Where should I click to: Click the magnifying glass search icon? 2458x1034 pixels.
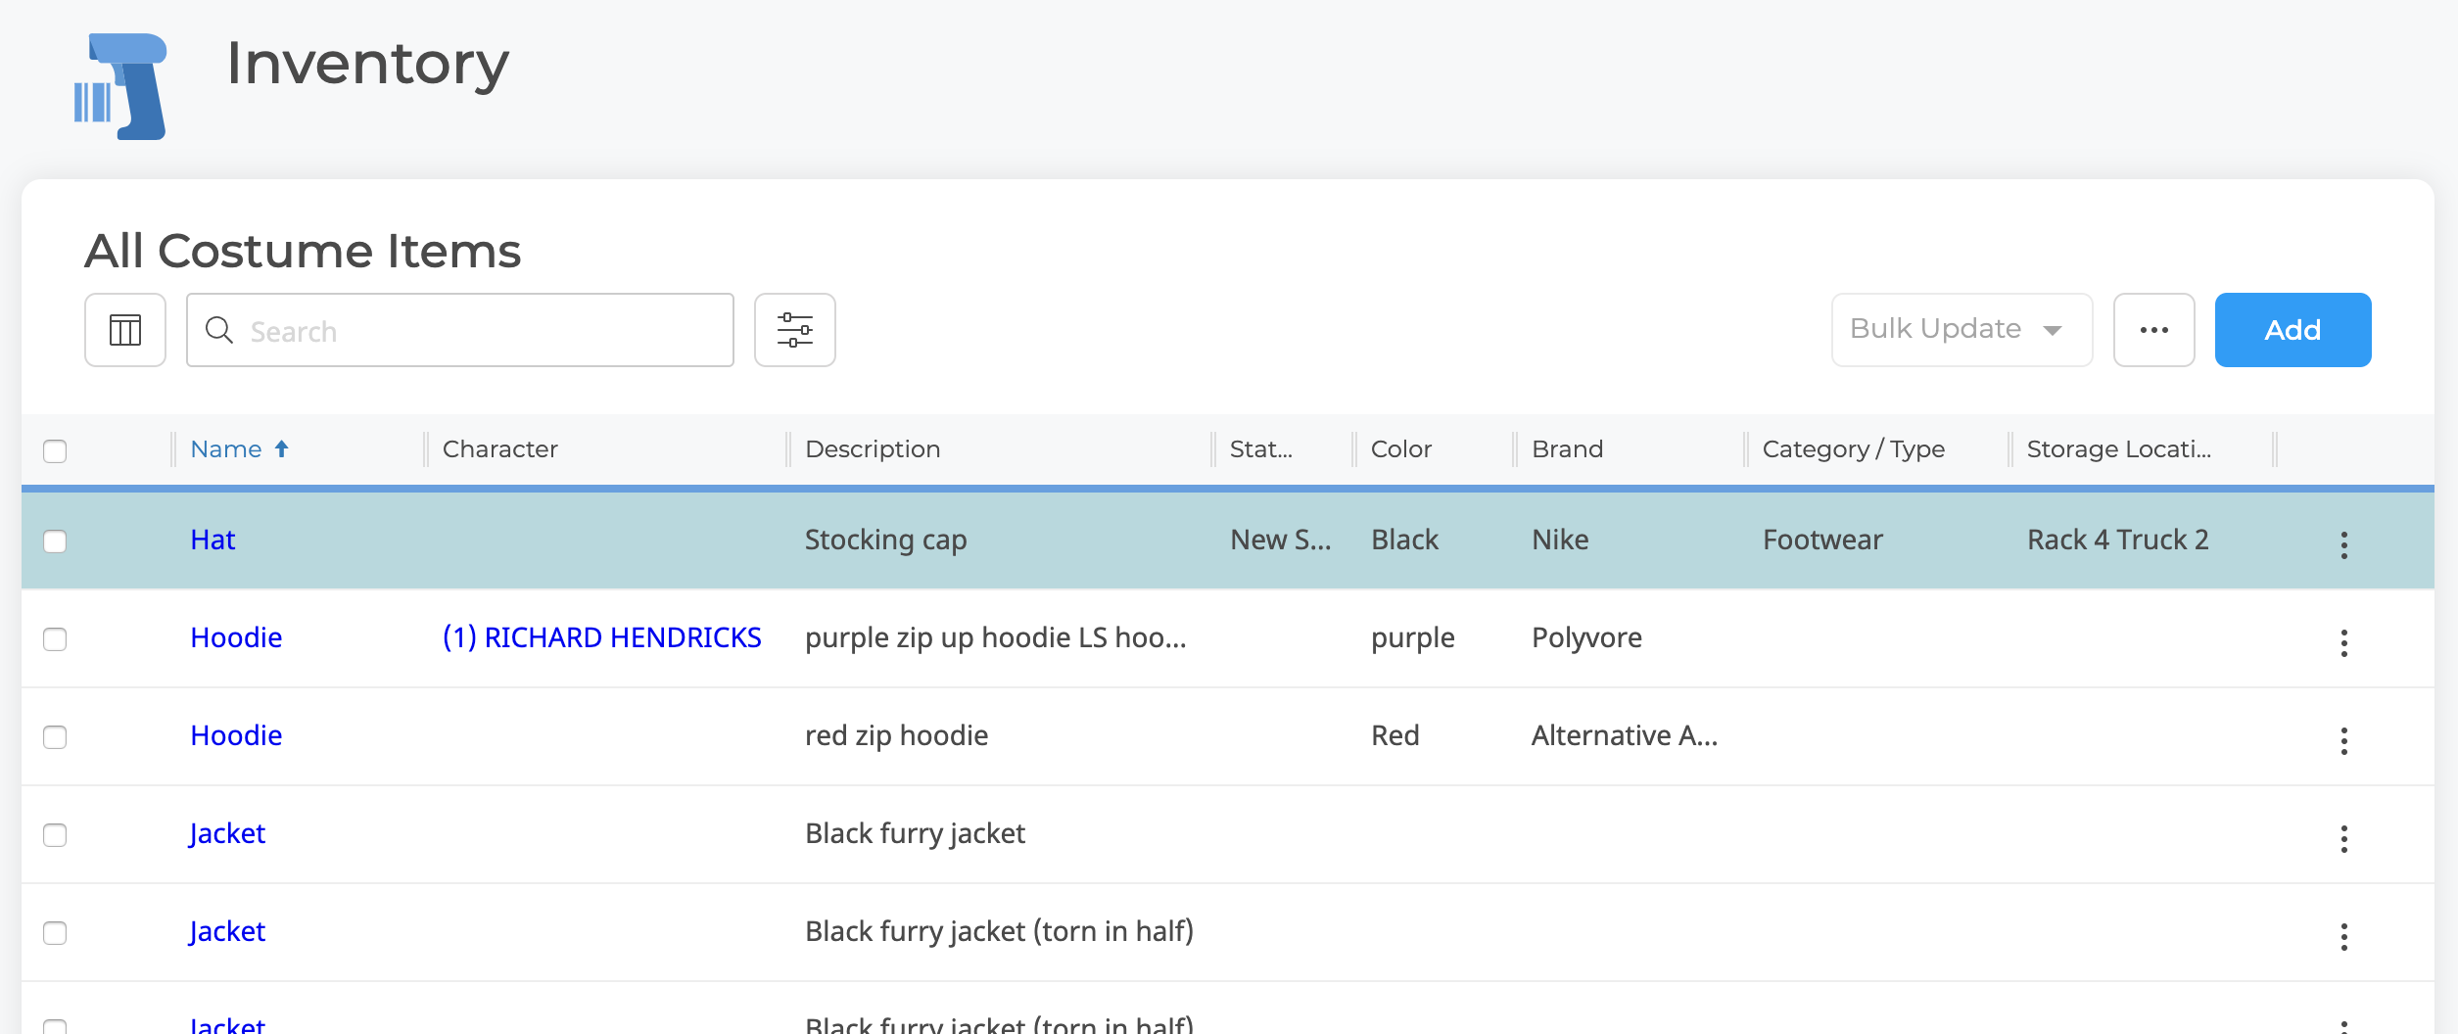tap(219, 330)
